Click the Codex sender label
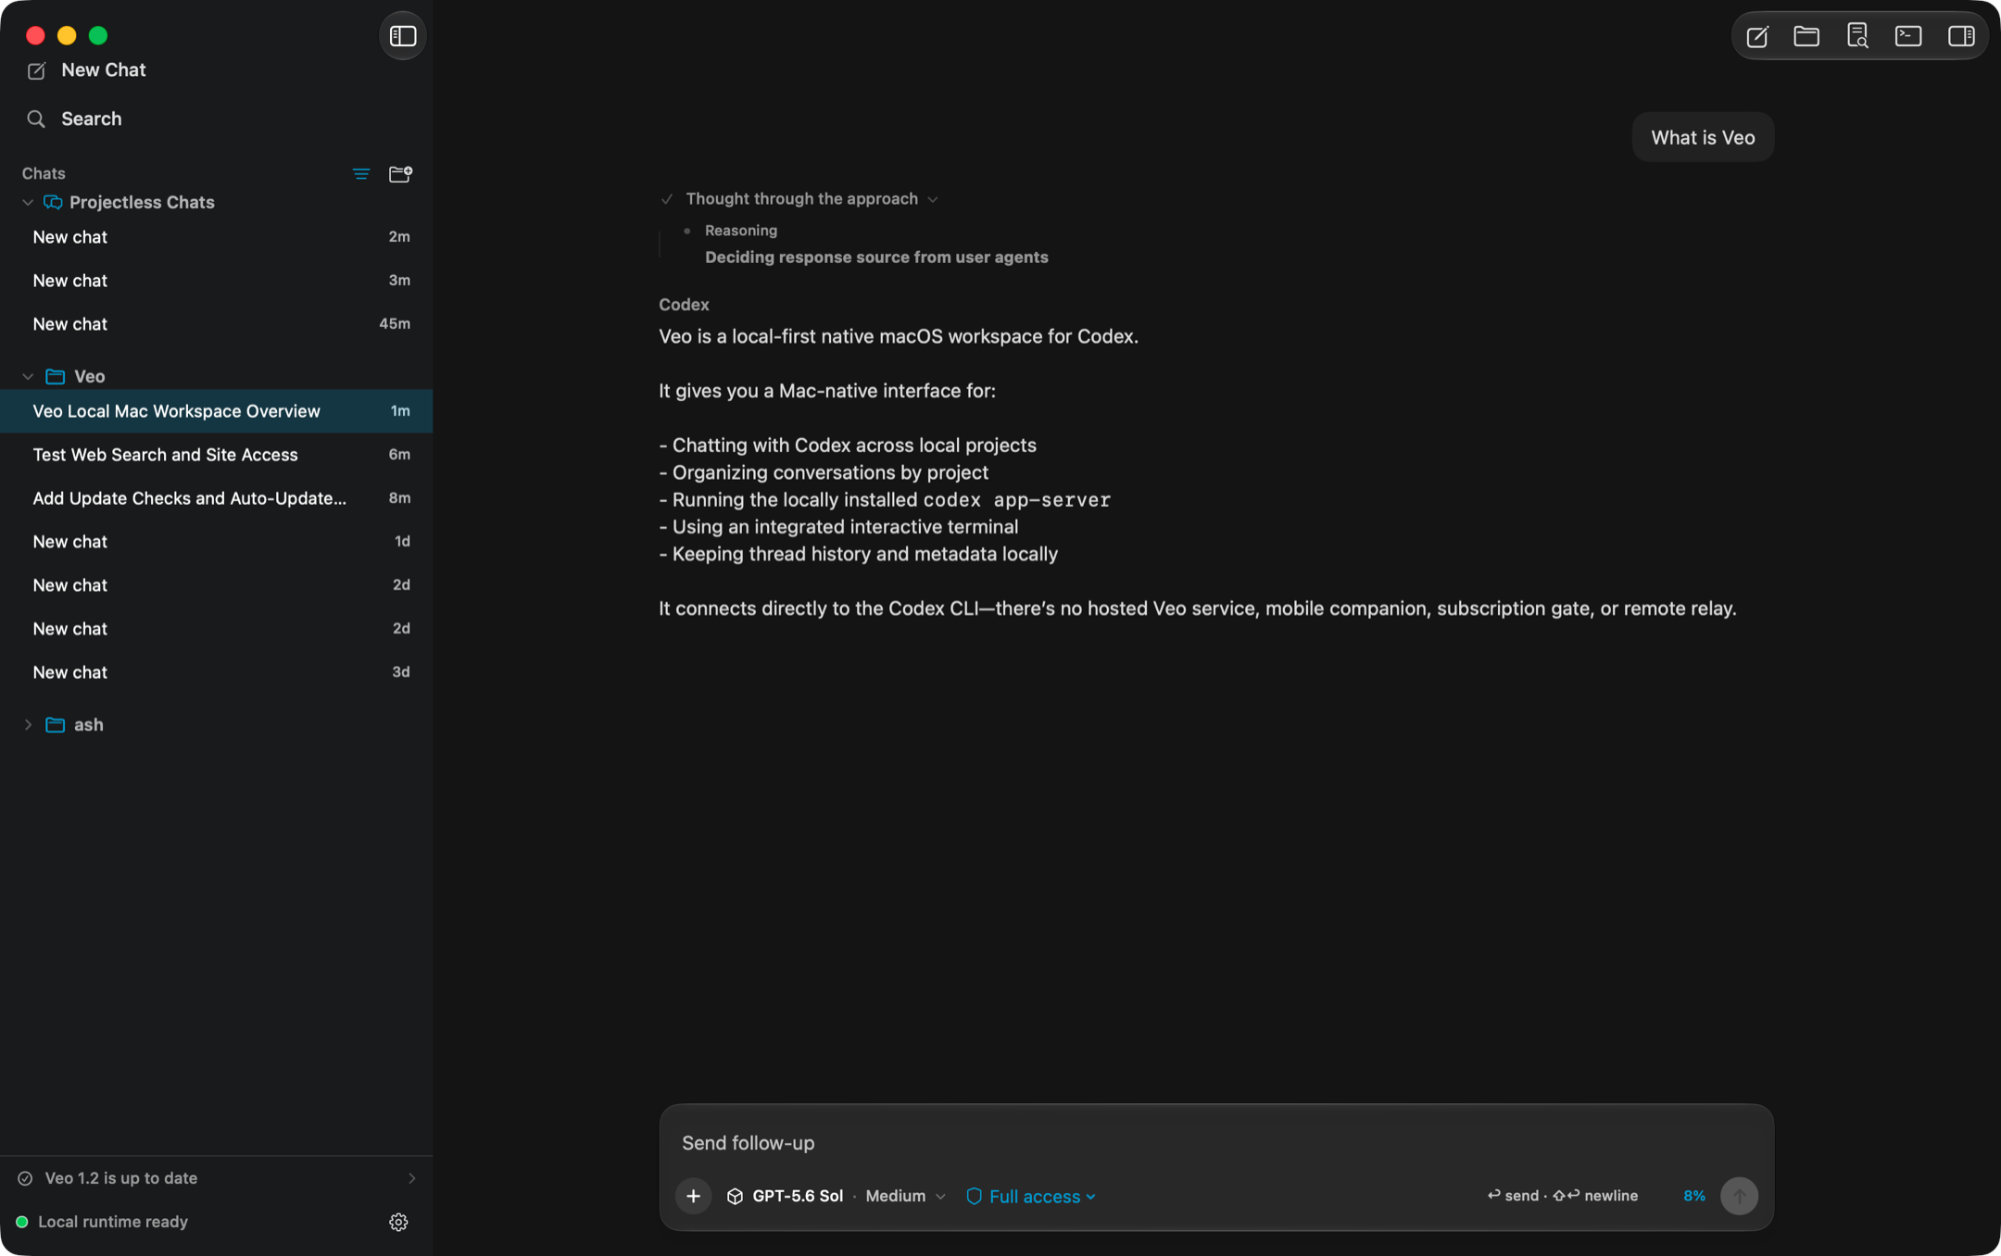 tap(684, 305)
